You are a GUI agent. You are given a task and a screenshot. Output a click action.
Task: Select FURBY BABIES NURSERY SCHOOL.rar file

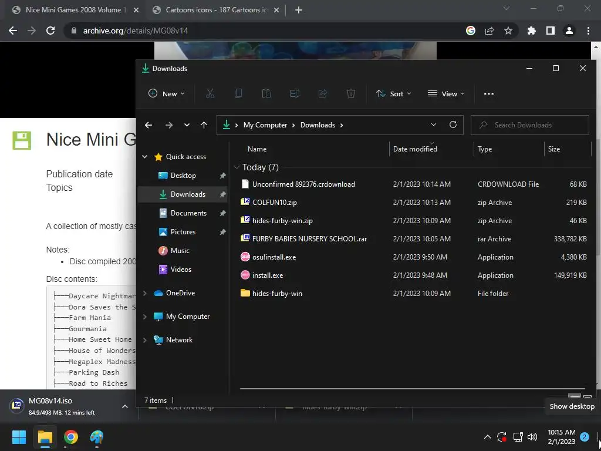coord(414,239)
